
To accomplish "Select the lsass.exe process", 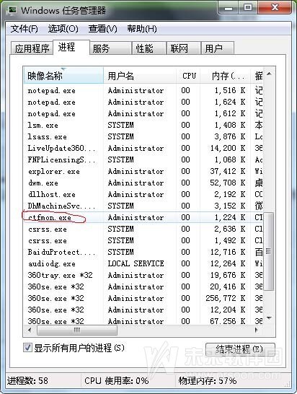I will pyautogui.click(x=143, y=136).
